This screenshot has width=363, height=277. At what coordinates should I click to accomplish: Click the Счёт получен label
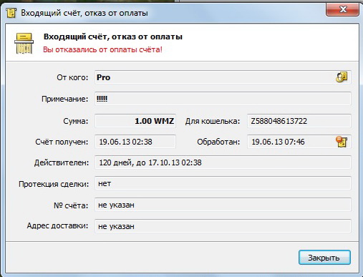pyautogui.click(x=62, y=142)
